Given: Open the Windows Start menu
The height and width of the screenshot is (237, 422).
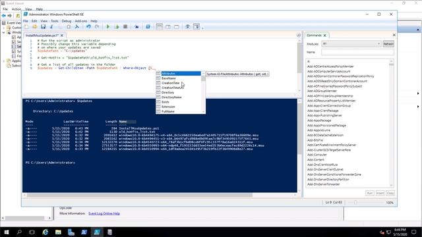Looking at the screenshot, I should (7, 232).
